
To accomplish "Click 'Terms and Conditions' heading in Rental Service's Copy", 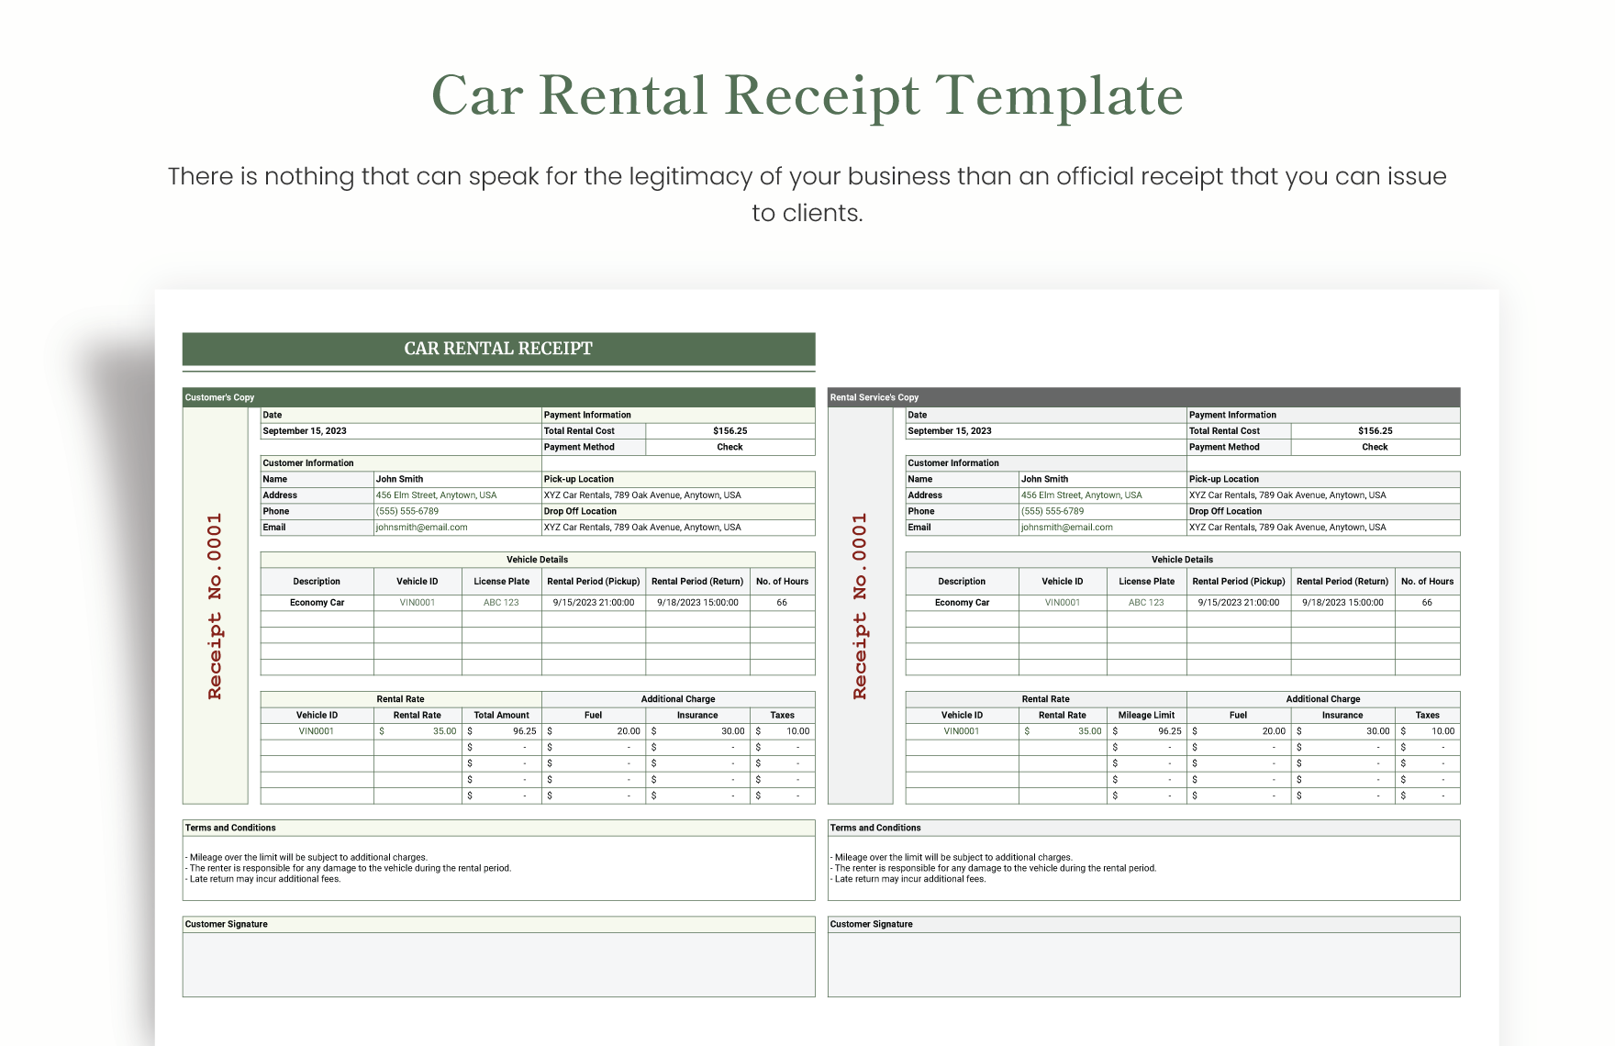I will point(875,829).
